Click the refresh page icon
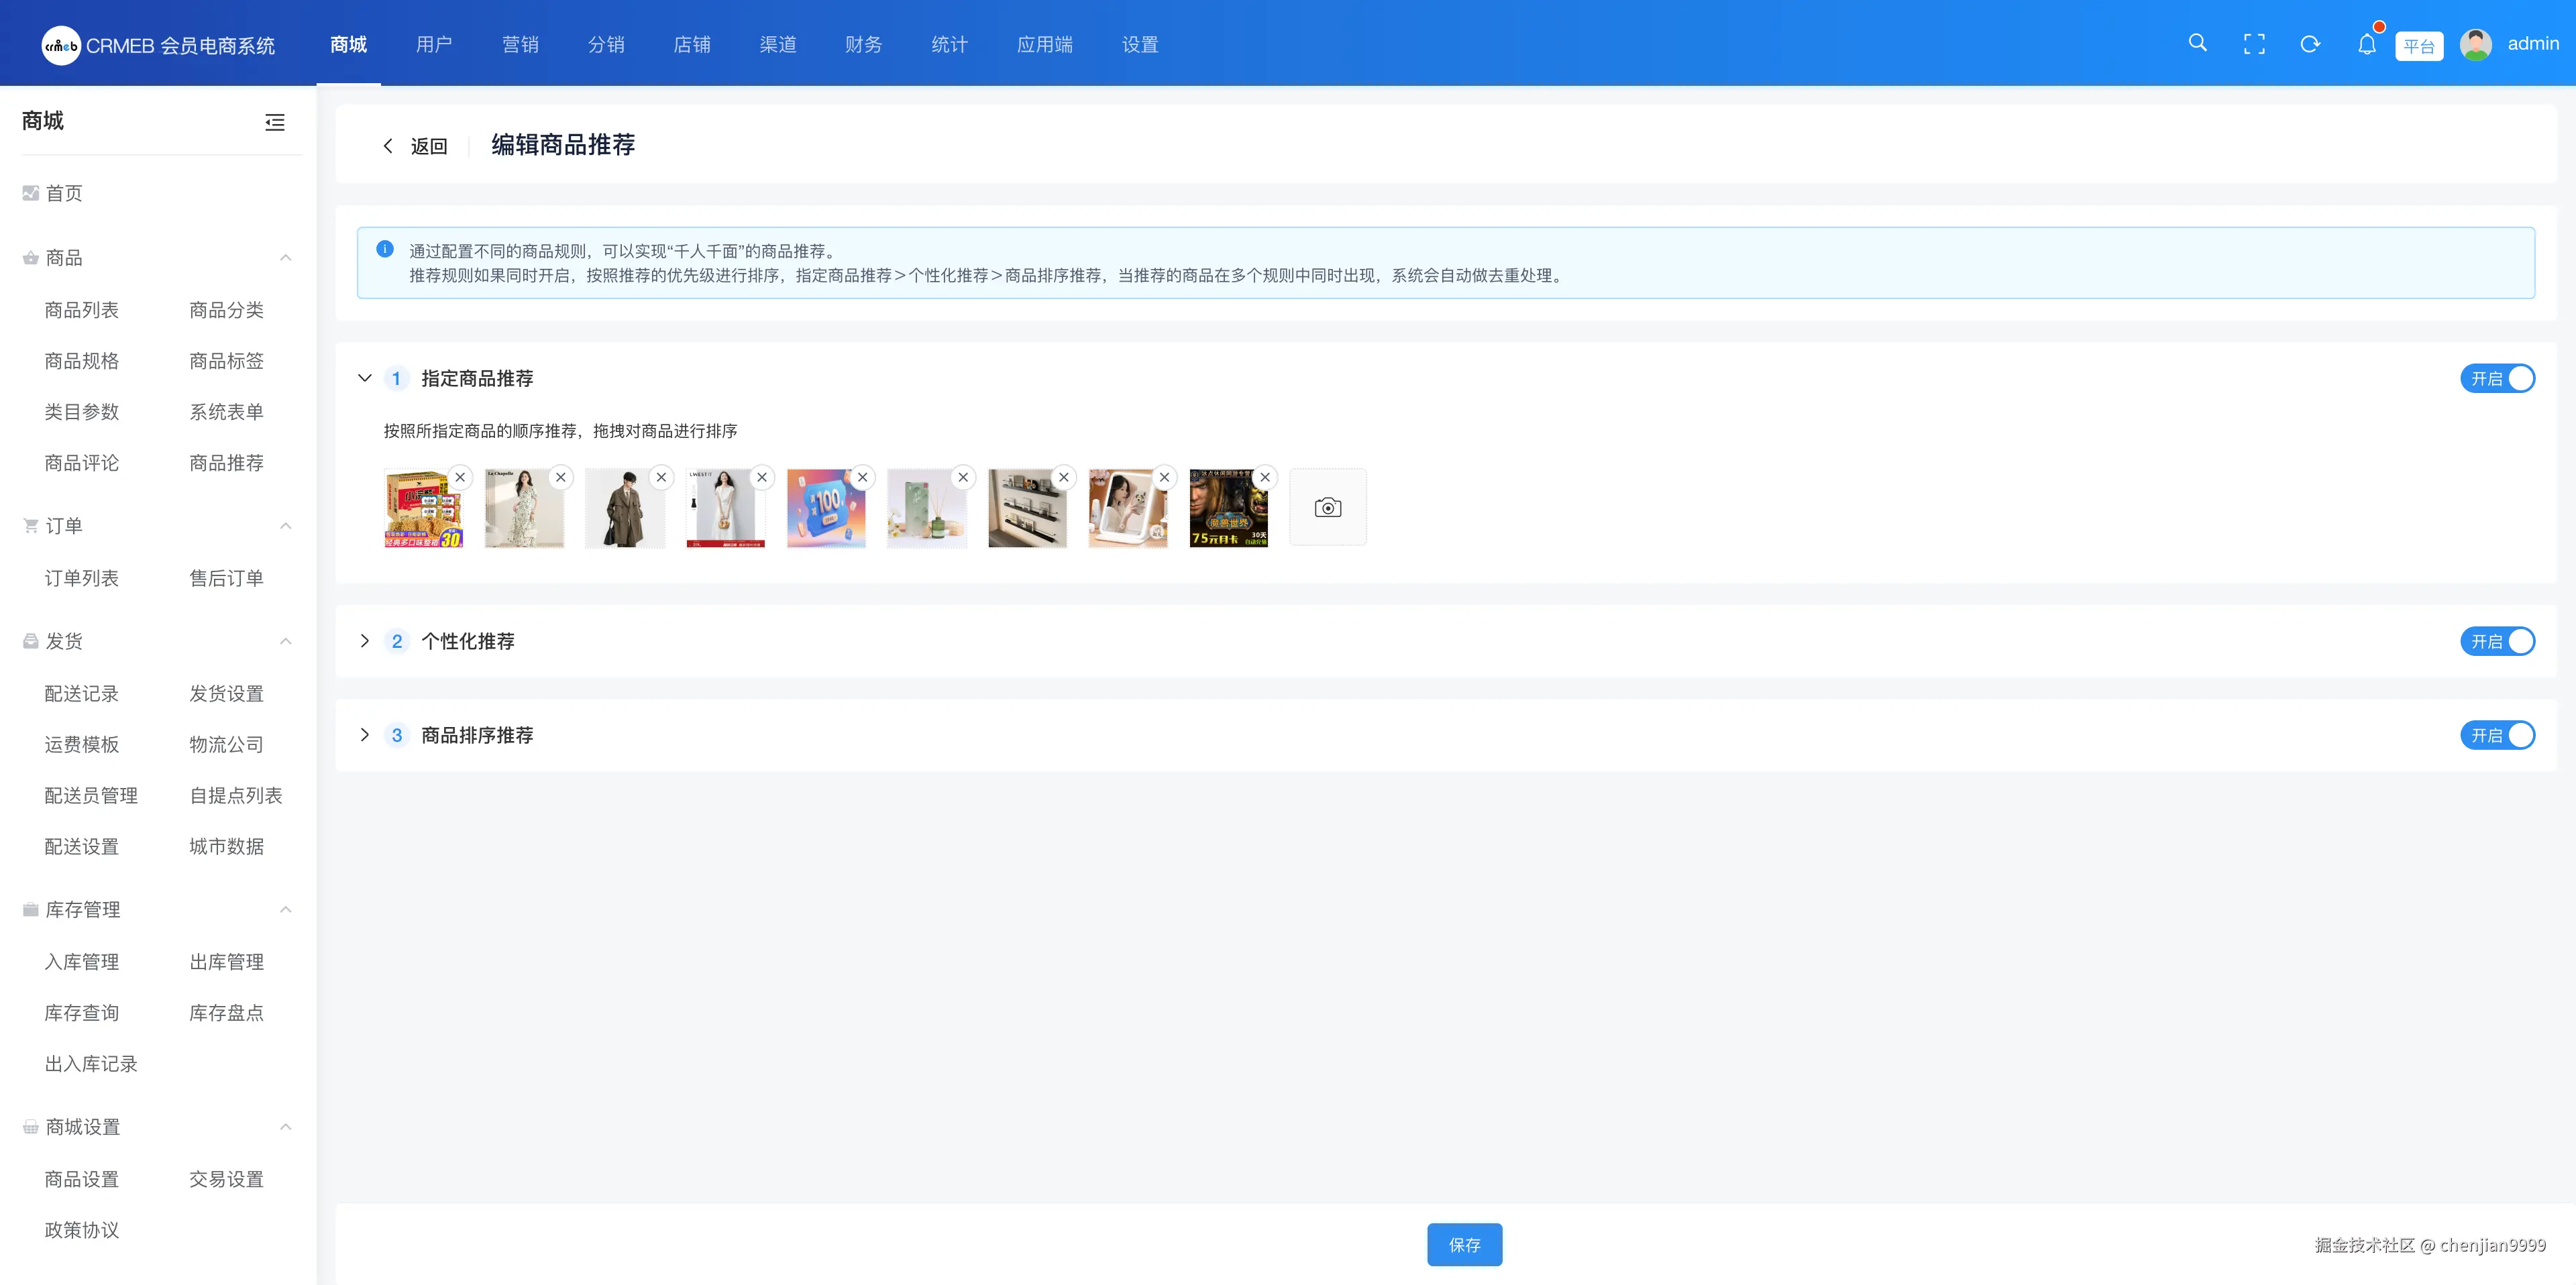 tap(2310, 44)
